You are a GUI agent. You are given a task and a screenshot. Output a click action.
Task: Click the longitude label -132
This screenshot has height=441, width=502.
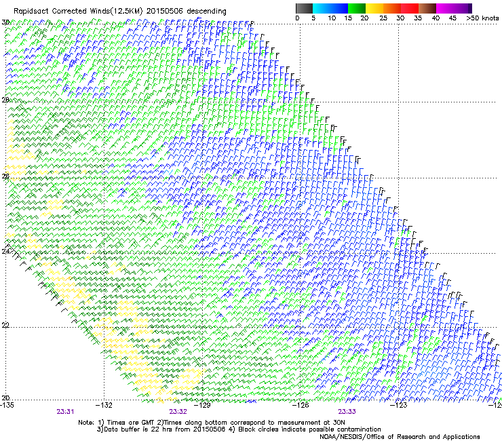104,405
